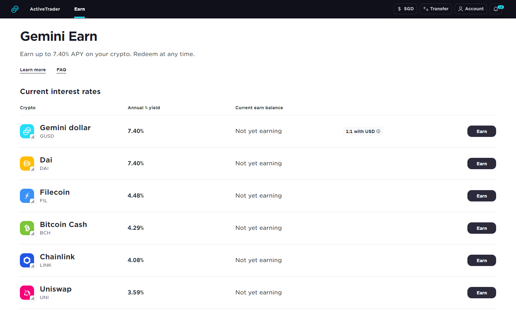Click the info icon beside 1:1 with USD
Screen dimensions: 516x310
pos(378,131)
